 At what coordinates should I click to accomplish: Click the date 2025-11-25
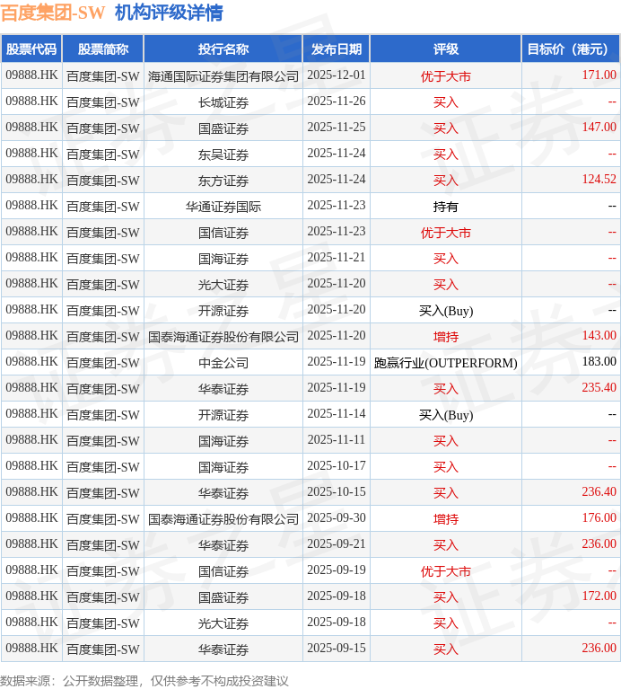click(x=337, y=127)
